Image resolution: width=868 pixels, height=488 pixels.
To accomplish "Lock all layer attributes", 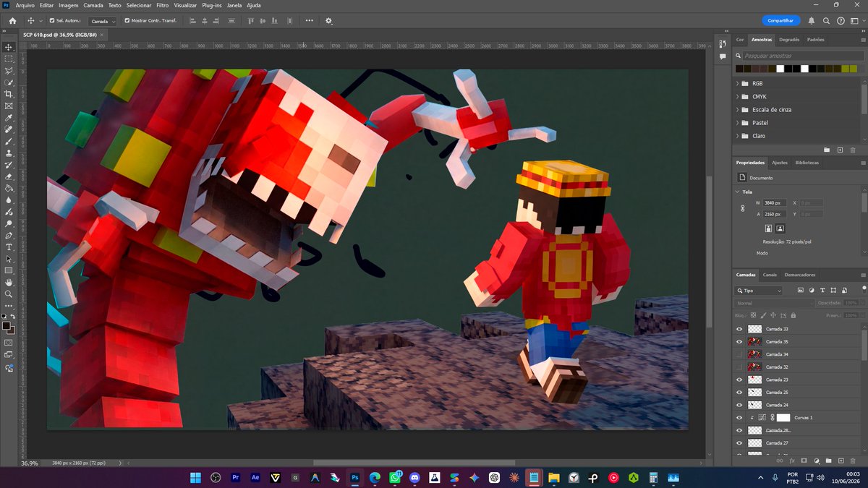I will click(793, 316).
